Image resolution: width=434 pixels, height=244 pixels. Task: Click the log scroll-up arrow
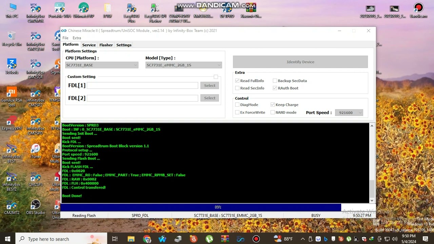tap(372, 126)
